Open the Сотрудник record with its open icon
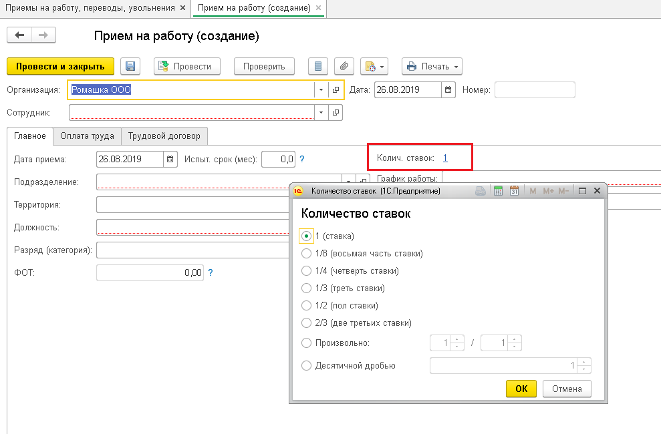 click(x=336, y=112)
